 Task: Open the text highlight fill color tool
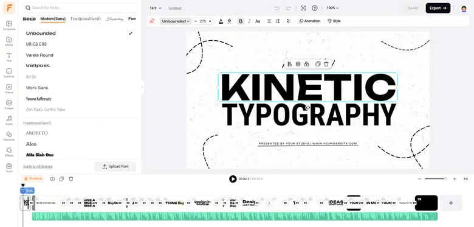pyautogui.click(x=230, y=21)
